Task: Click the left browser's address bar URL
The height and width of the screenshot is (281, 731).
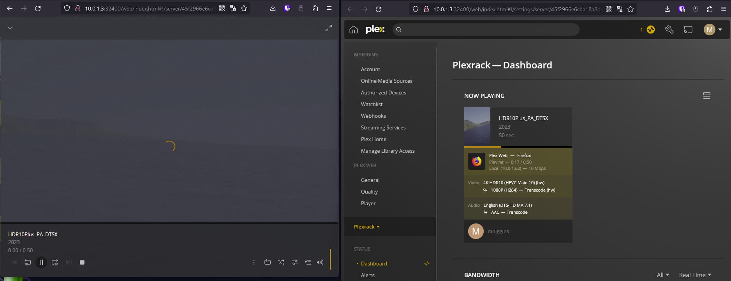Action: [150, 9]
